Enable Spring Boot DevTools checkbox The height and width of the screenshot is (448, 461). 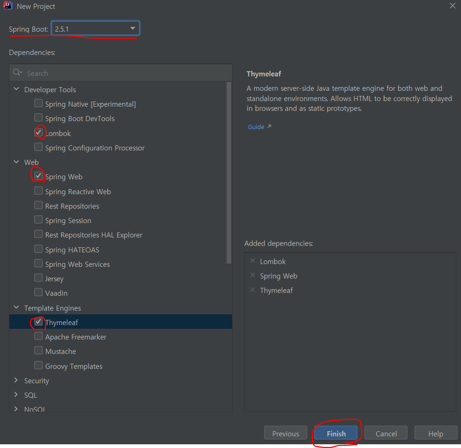(x=38, y=117)
